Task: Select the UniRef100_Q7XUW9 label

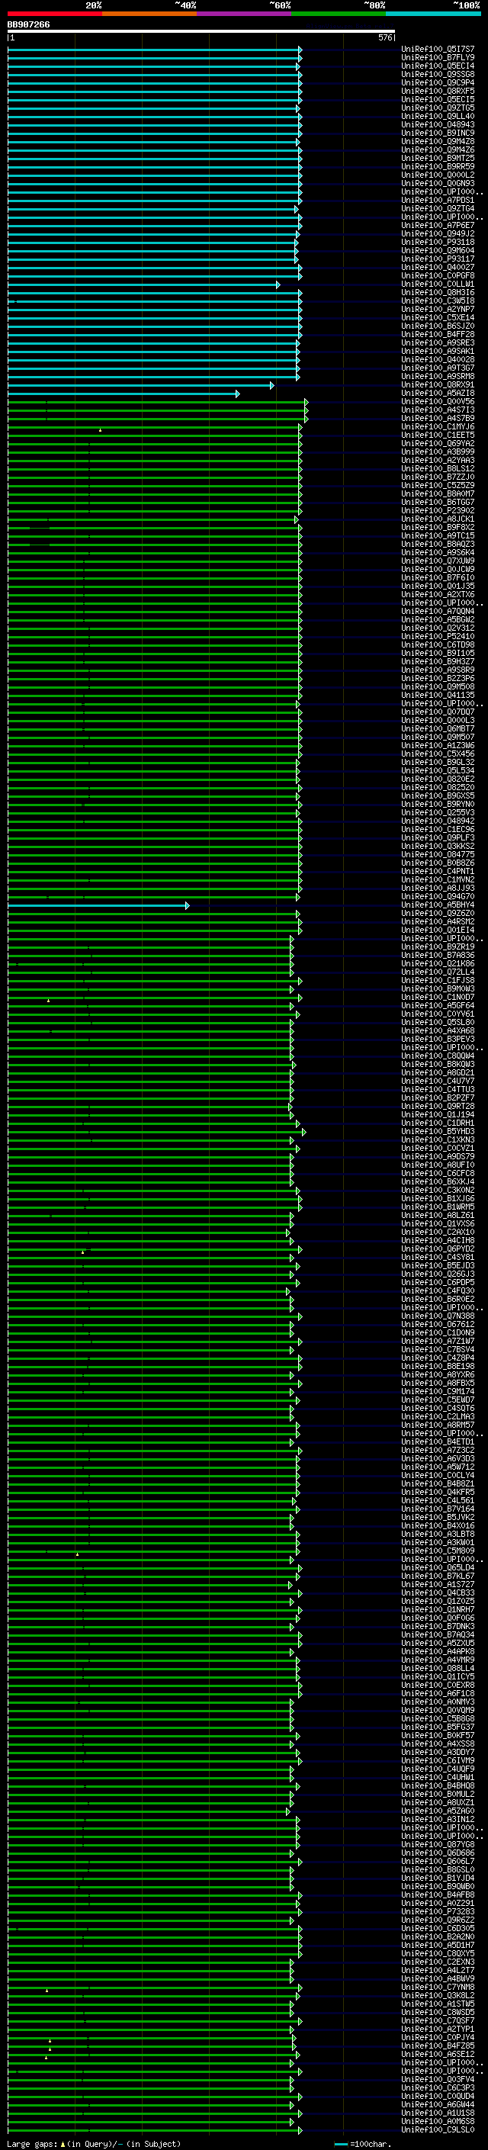Action: (x=438, y=561)
